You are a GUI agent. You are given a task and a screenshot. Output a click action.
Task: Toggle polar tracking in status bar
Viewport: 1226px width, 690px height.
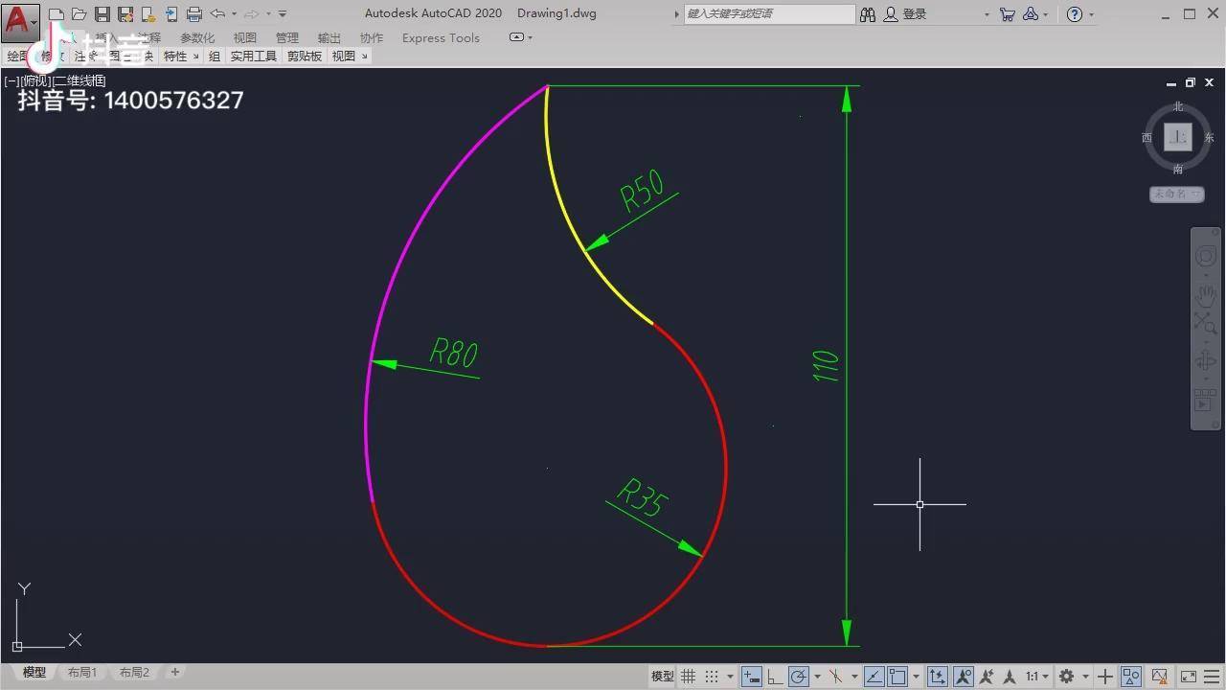(801, 677)
